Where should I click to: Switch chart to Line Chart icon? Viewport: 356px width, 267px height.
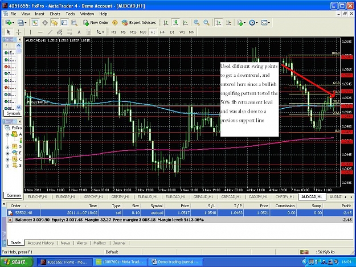click(x=185, y=23)
